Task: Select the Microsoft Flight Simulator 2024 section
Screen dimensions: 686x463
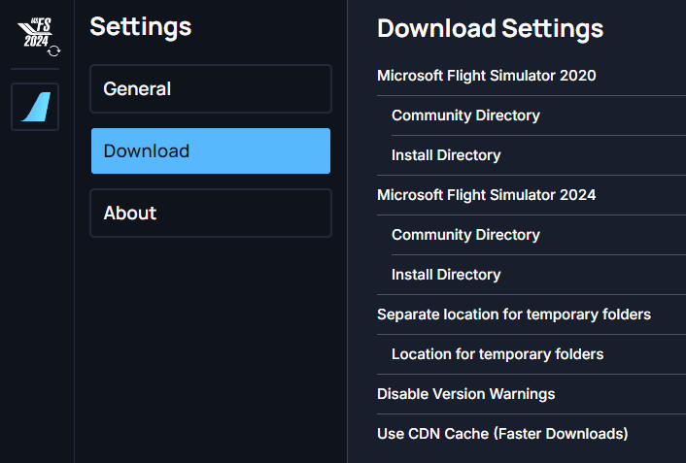Action: (x=486, y=195)
